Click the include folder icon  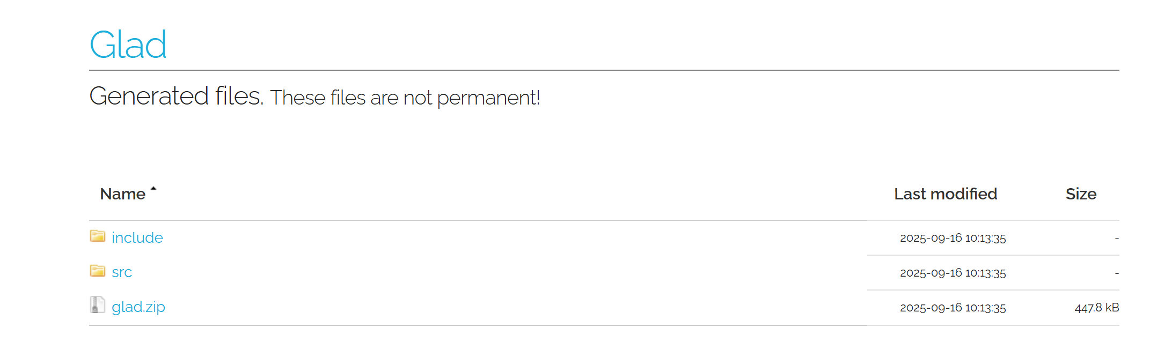[98, 236]
